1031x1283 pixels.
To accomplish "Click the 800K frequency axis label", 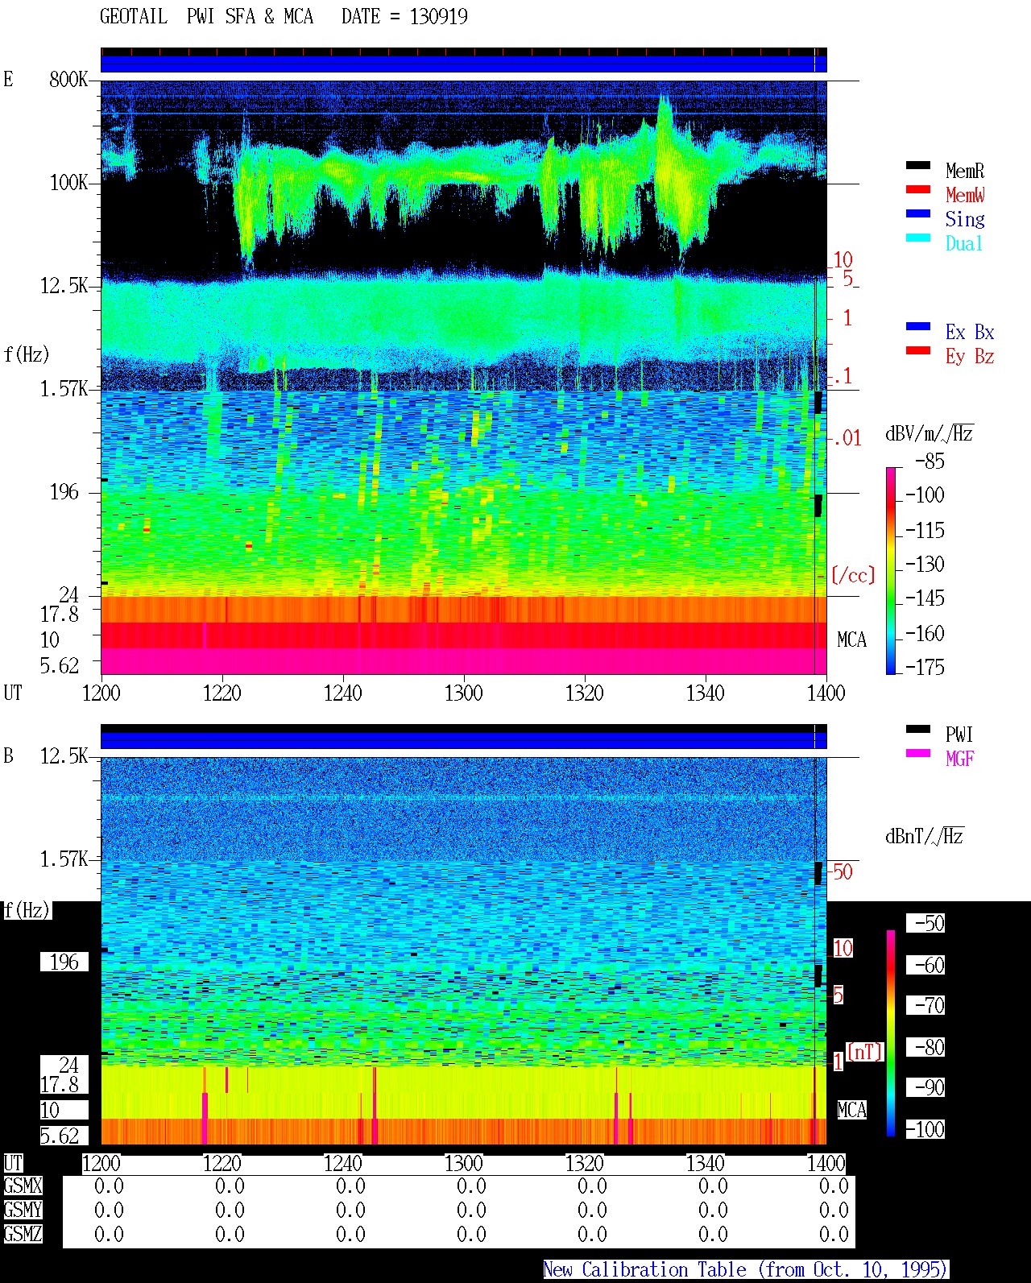I will (68, 80).
